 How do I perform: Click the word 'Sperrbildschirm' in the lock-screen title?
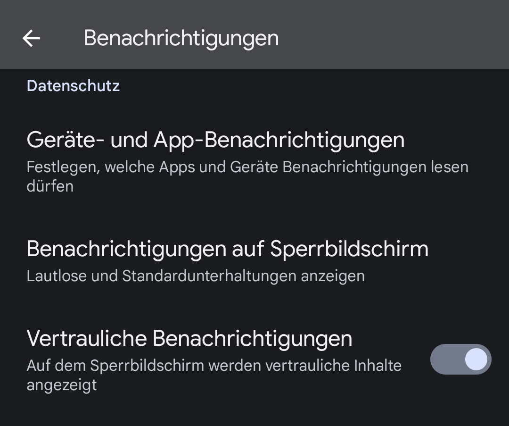(x=349, y=249)
